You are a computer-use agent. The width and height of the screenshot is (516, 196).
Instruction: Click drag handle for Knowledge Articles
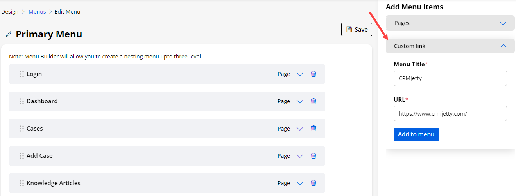22,183
